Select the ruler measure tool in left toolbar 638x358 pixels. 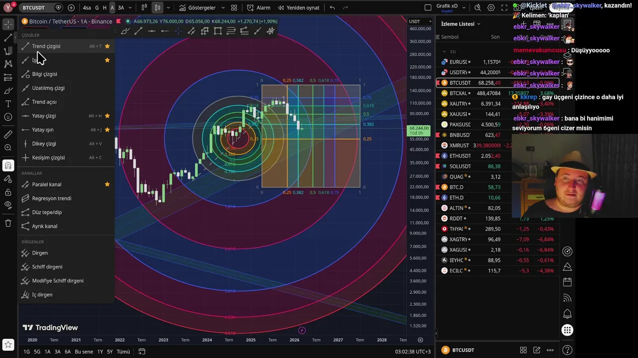pos(8,135)
